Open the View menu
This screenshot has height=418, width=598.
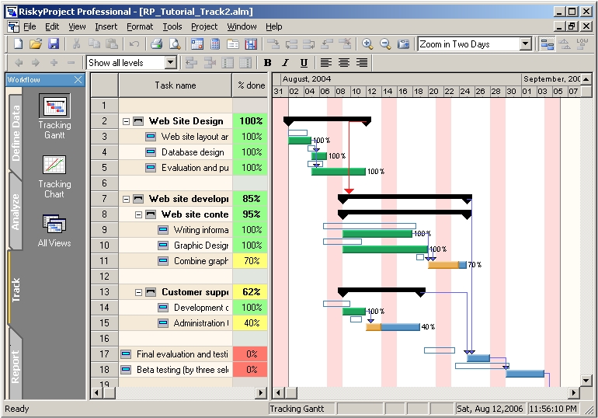(77, 26)
